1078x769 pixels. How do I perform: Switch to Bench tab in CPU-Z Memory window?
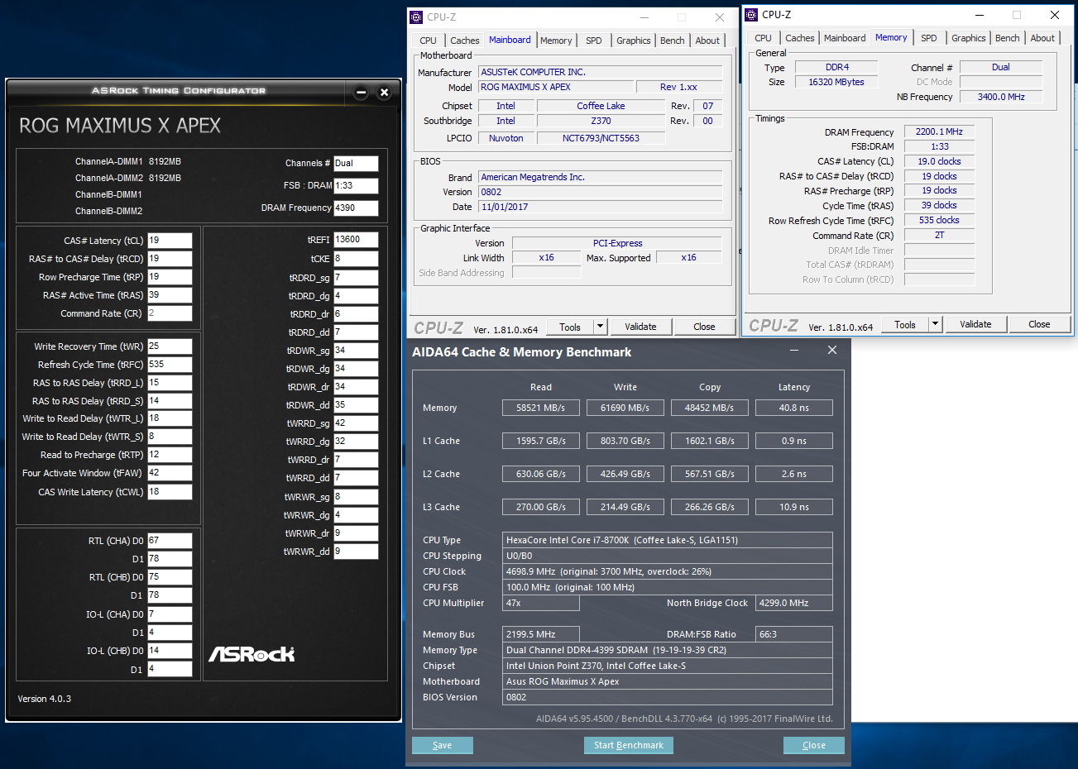point(1008,38)
